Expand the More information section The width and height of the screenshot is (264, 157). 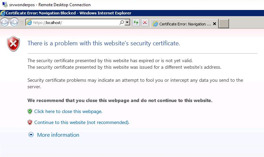(x=31, y=135)
